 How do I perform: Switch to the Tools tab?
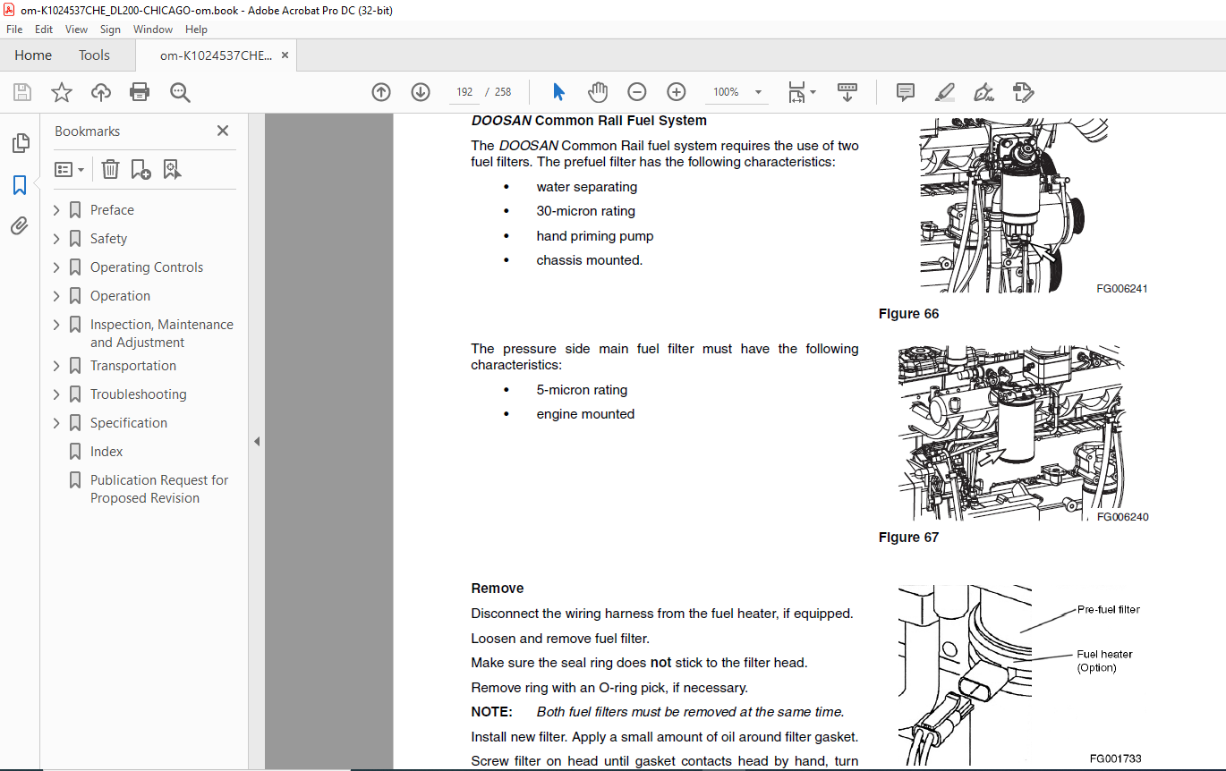(x=94, y=55)
